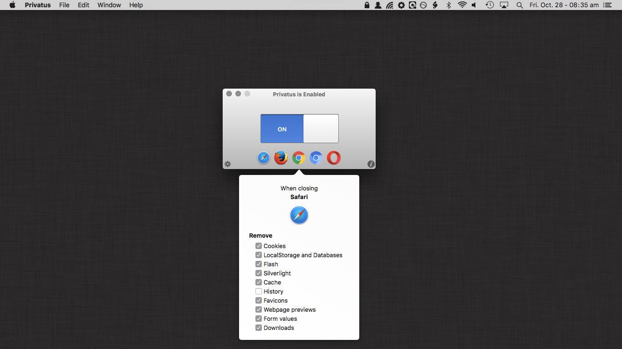Uncheck the Downloads checkbox

tap(259, 328)
